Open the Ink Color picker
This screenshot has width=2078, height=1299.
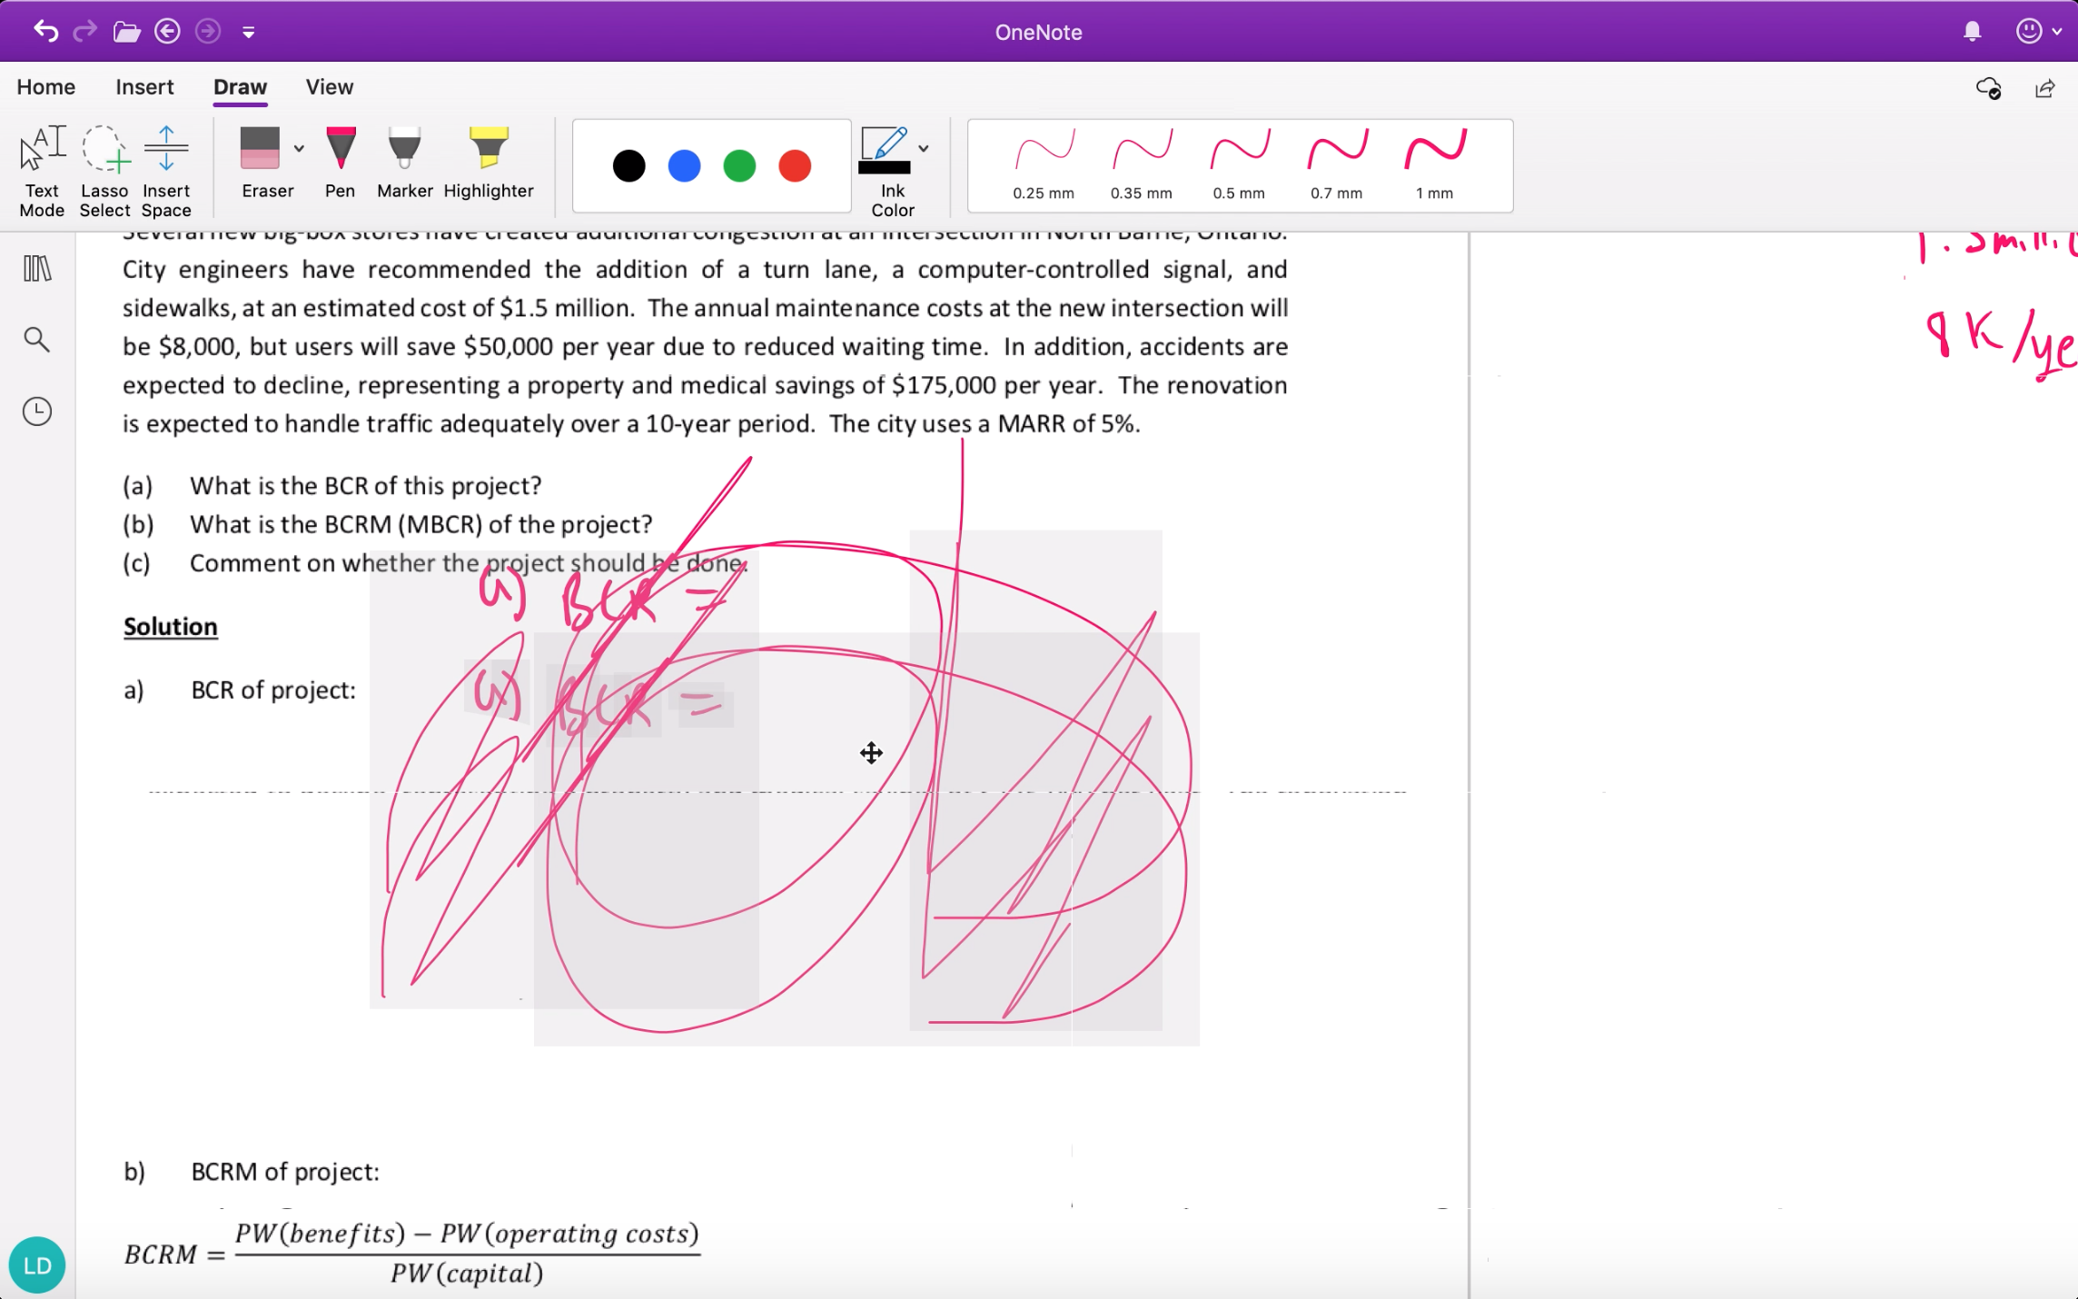click(886, 172)
